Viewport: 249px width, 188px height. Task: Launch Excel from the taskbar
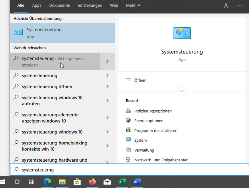click(x=122, y=182)
